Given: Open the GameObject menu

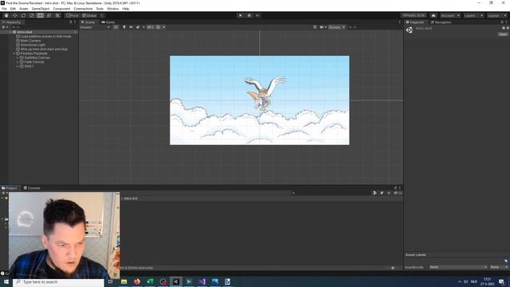Looking at the screenshot, I should [41, 9].
